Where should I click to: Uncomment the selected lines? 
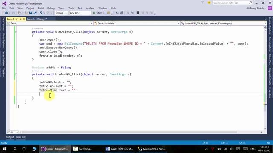click(x=122, y=13)
